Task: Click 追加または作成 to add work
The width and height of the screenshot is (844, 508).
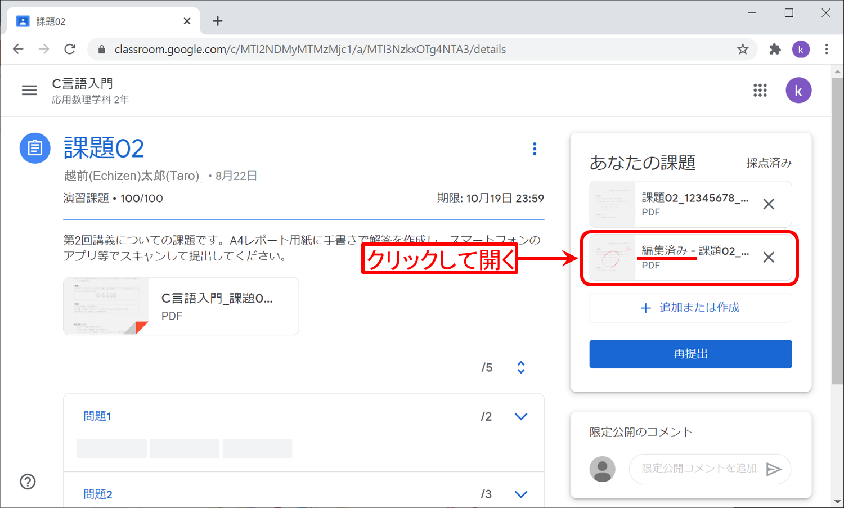Action: click(x=690, y=308)
